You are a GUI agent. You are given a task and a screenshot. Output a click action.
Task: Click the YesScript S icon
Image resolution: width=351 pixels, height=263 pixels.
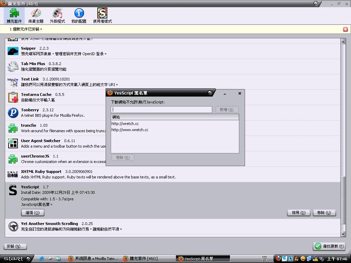tap(13, 190)
